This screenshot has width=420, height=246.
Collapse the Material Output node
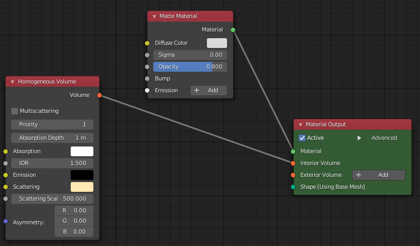[x=300, y=124]
